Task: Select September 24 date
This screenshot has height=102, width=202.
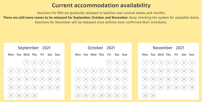Action: tap(42, 87)
